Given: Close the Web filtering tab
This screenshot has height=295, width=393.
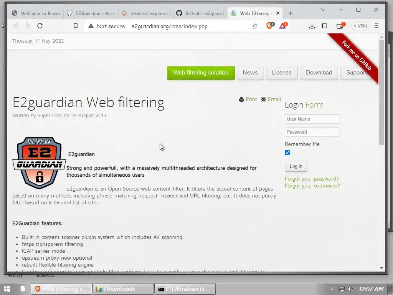Looking at the screenshot, I should click(278, 13).
